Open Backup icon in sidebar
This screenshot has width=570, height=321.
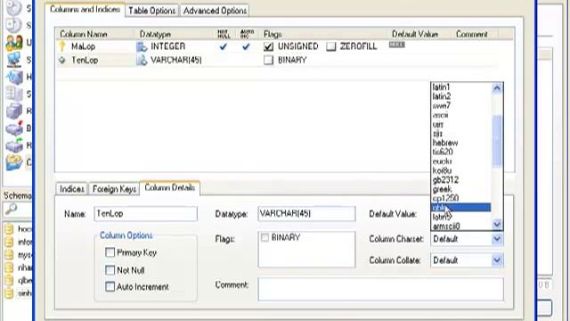tap(14, 128)
